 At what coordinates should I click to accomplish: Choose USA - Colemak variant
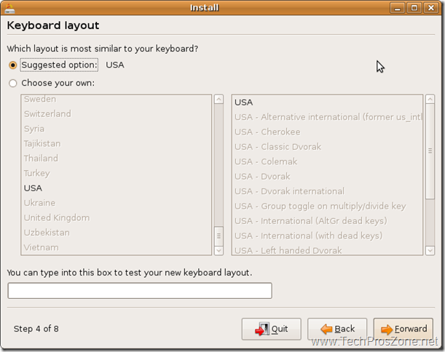[x=327, y=161]
